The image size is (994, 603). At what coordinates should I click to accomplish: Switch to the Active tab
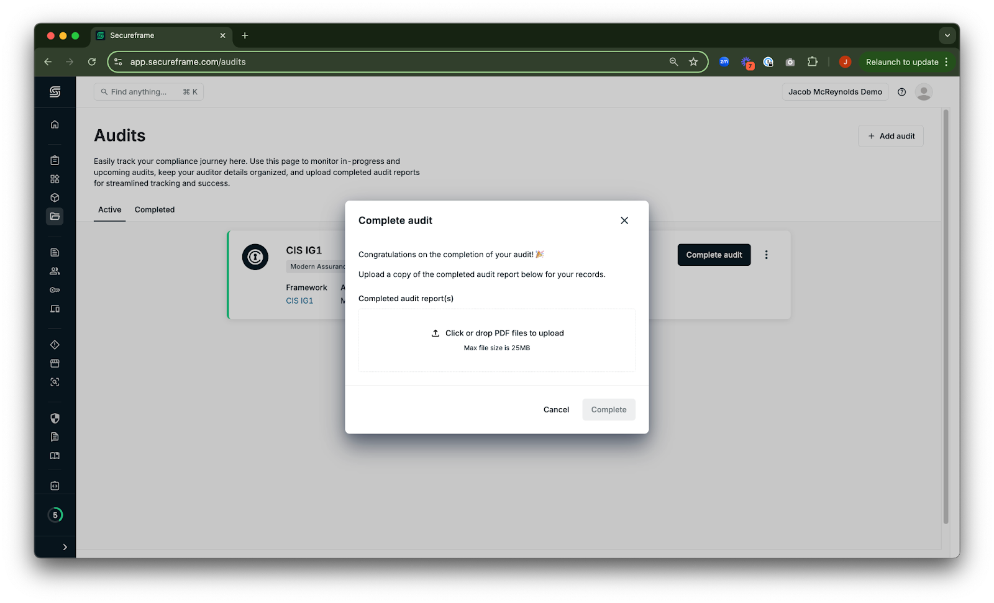tap(109, 210)
